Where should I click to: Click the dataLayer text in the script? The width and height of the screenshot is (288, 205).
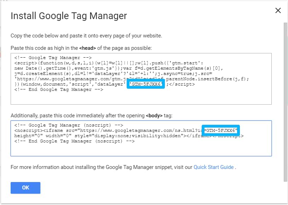pos(110,84)
